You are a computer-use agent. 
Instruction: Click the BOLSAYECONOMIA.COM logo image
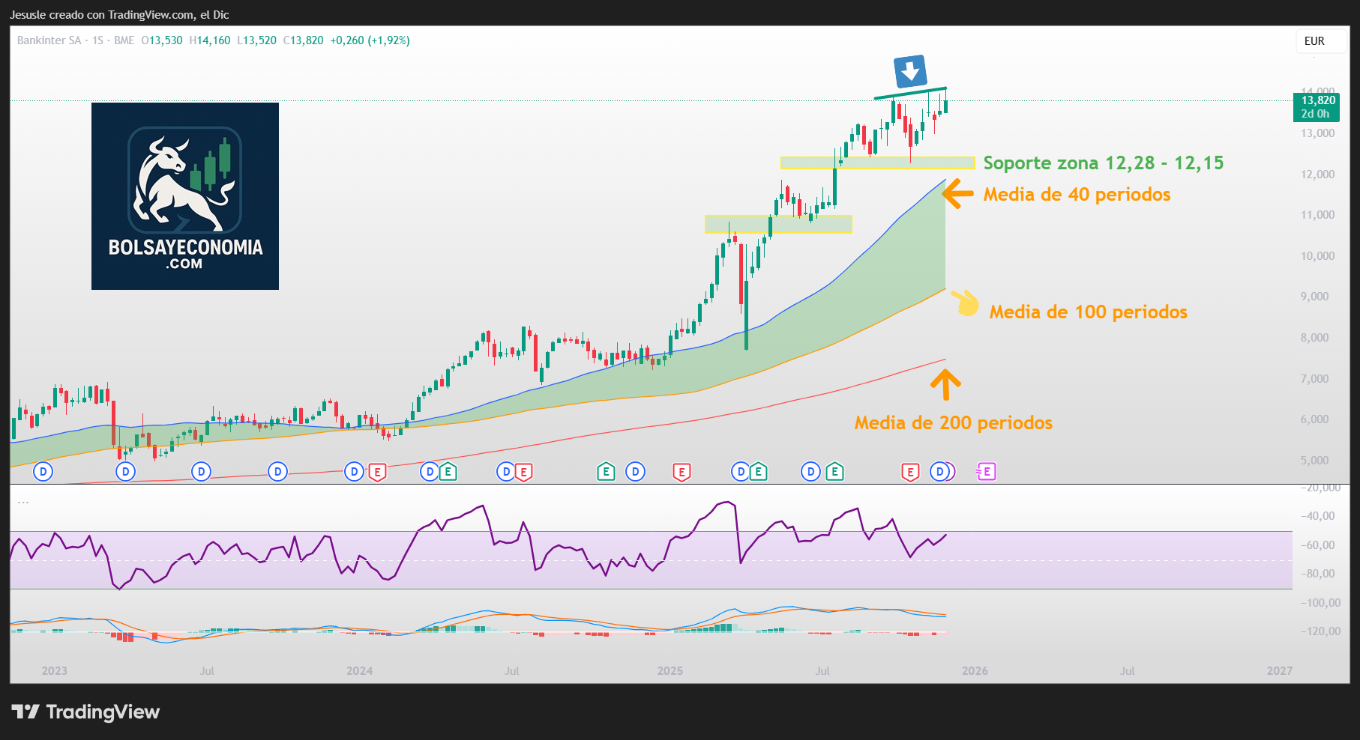tap(185, 196)
